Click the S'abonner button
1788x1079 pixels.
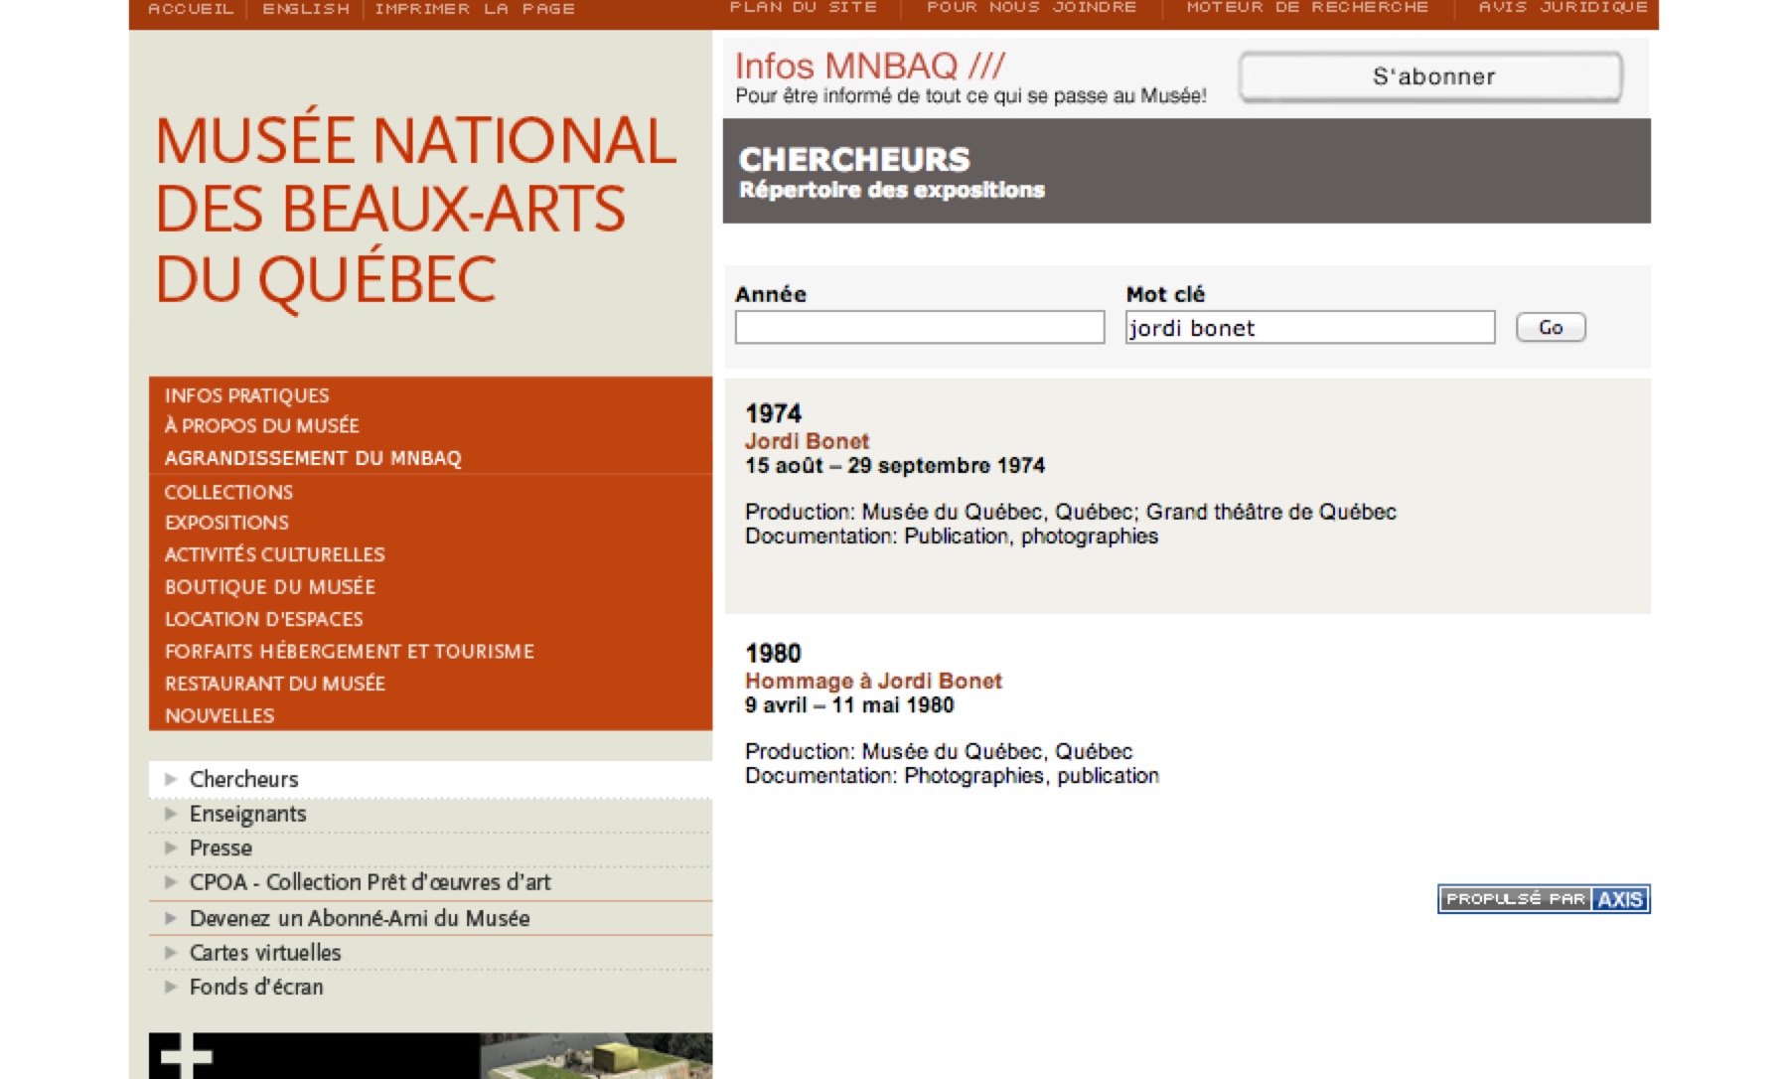point(1431,77)
